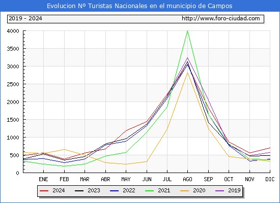Screen dimensions: 280x203
Task: Click the orange 2020 legend swatch
Action: [x=185, y=191]
